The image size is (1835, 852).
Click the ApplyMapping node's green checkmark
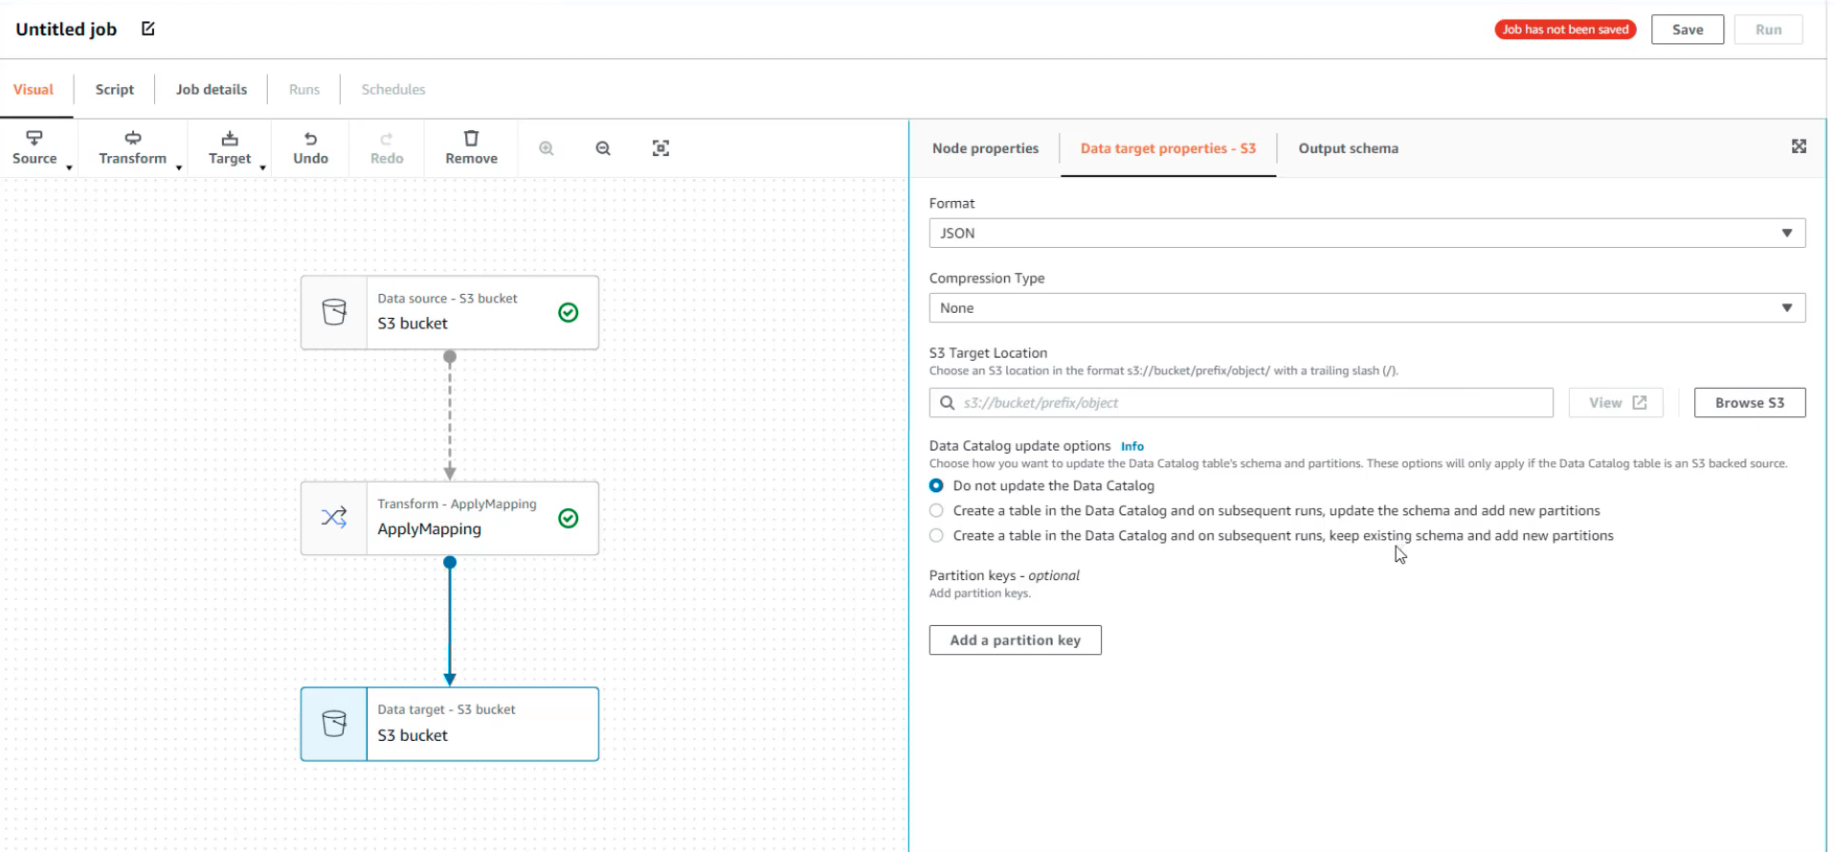coord(569,518)
